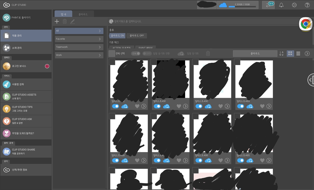The height and width of the screenshot is (190, 314).
Task: Favorite 일러스트486 with heart icon
Action: point(220,160)
